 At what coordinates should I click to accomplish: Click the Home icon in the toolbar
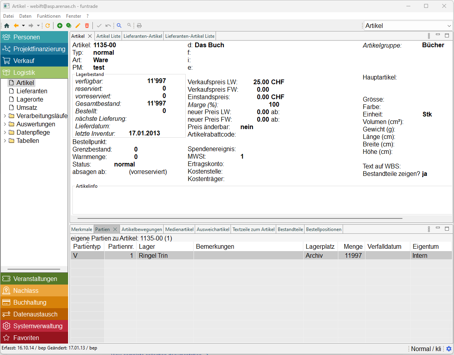[x=7, y=26]
